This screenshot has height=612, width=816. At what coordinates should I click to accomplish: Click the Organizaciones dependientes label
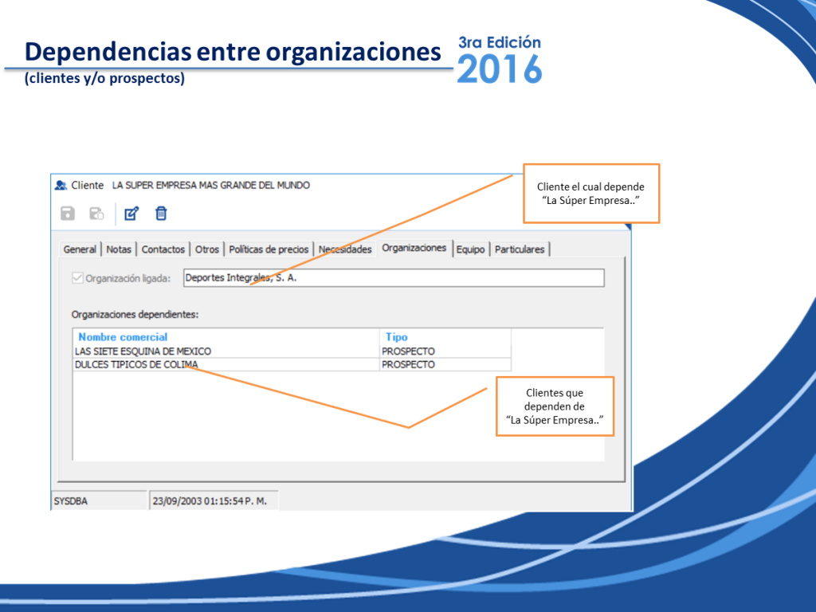pyautogui.click(x=135, y=314)
